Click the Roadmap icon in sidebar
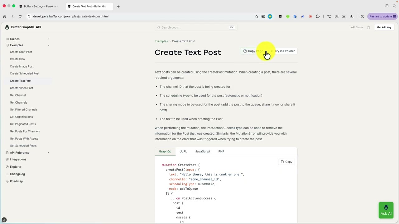This screenshot has height=224, width=399. coord(7,181)
